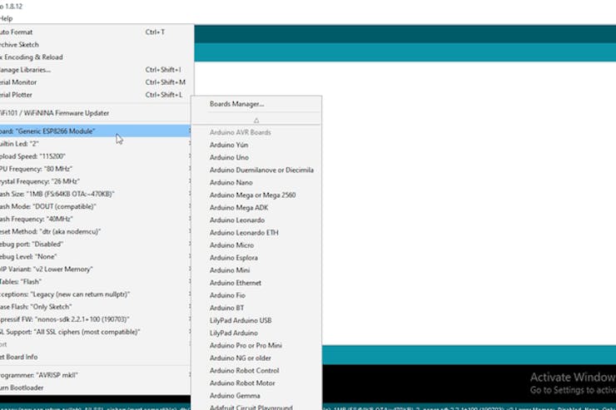Image resolution: width=616 pixels, height=410 pixels.
Task: Select Arduino NG or older board
Action: 256,358
